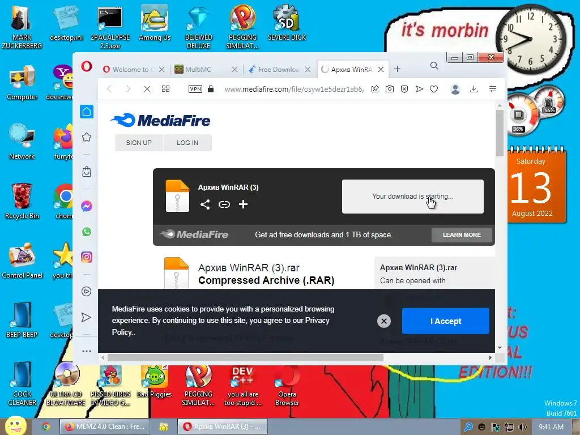Open the MEMZ 4.0 Clean taskbar button
This screenshot has width=580, height=435.
[105, 427]
